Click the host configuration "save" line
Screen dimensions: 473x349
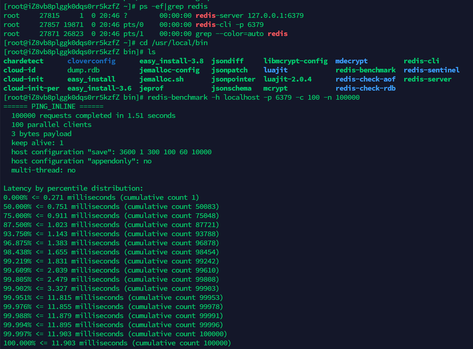[x=111, y=152]
